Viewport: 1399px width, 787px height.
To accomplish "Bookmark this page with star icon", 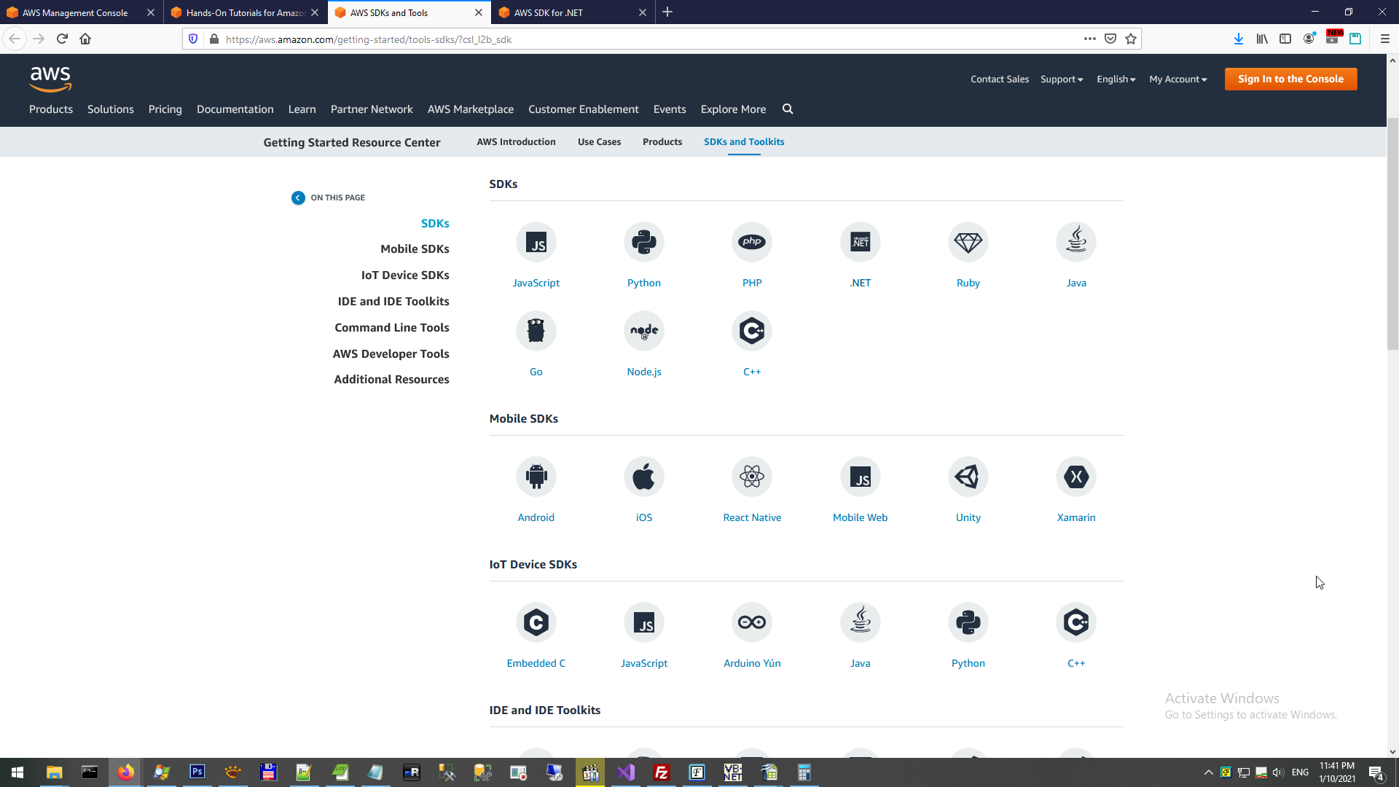I will (1130, 39).
